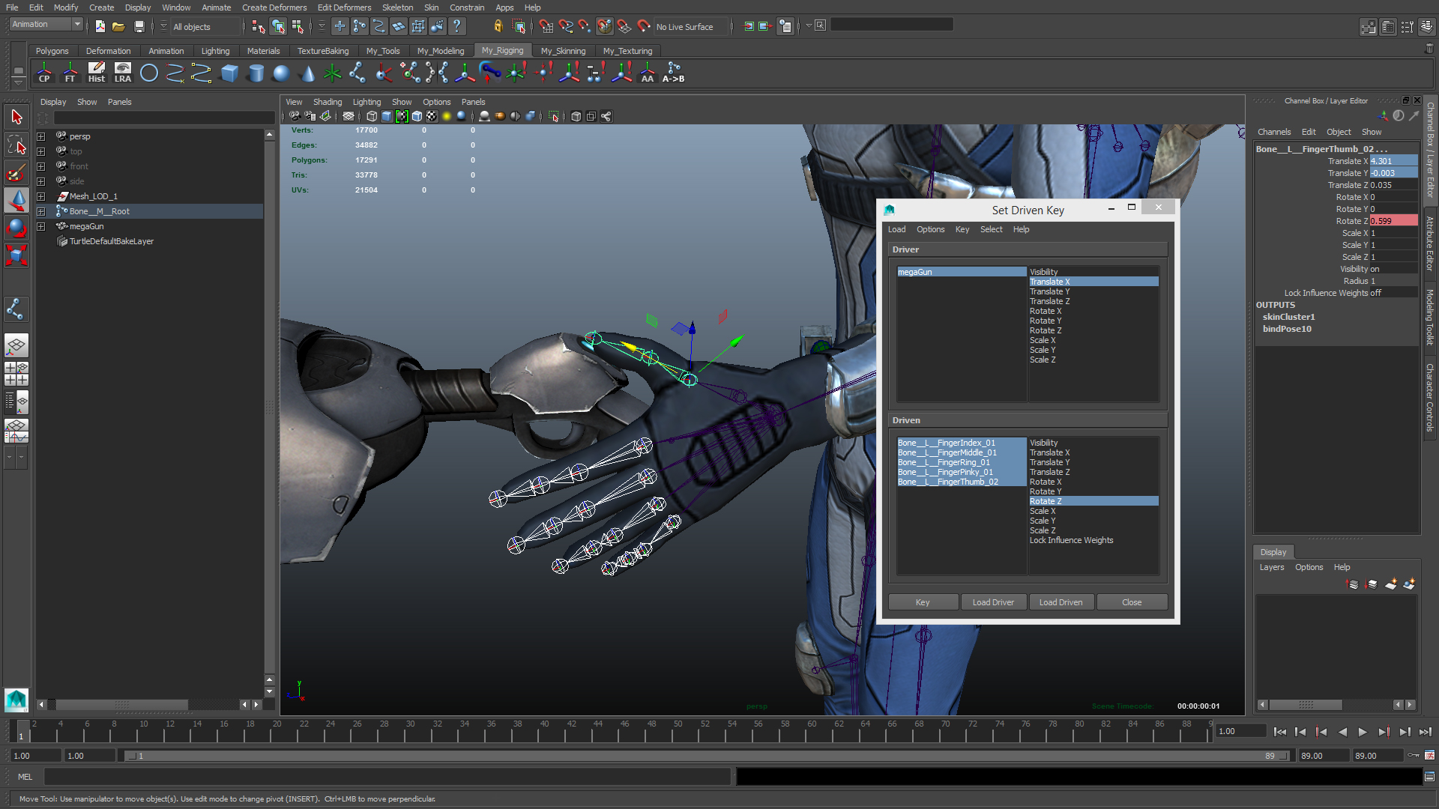Select the Rotate tool in toolbox
Viewport: 1439px width, 809px height.
16,228
